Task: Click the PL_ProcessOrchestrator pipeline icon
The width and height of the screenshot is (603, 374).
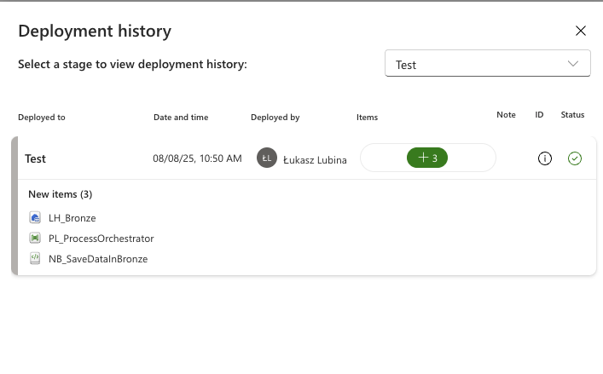Action: pyautogui.click(x=35, y=239)
